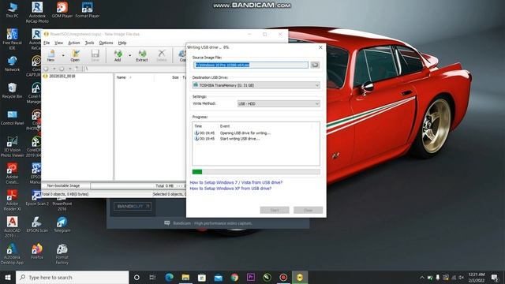Screen dimensions: 505x284
Task: Open the Options menu in PowerISO
Action: [x=106, y=43]
